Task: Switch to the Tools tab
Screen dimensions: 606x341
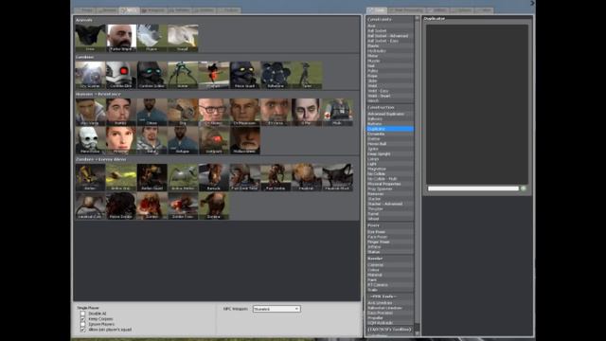Action: 377,10
